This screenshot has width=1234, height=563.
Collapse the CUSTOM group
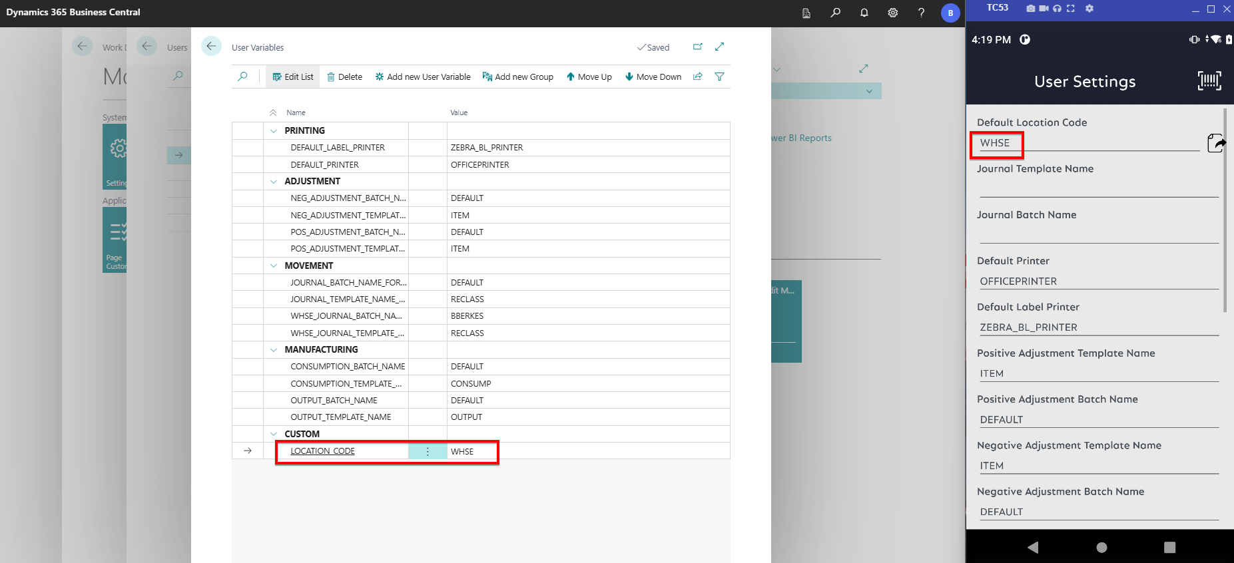point(273,434)
